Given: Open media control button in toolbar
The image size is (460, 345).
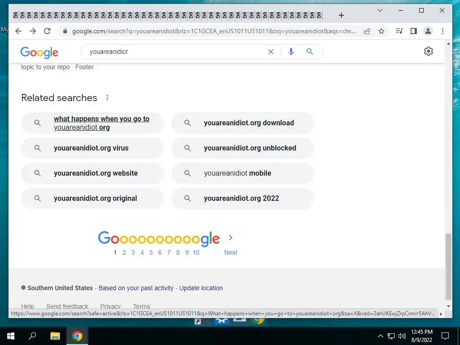Looking at the screenshot, I should [399, 31].
